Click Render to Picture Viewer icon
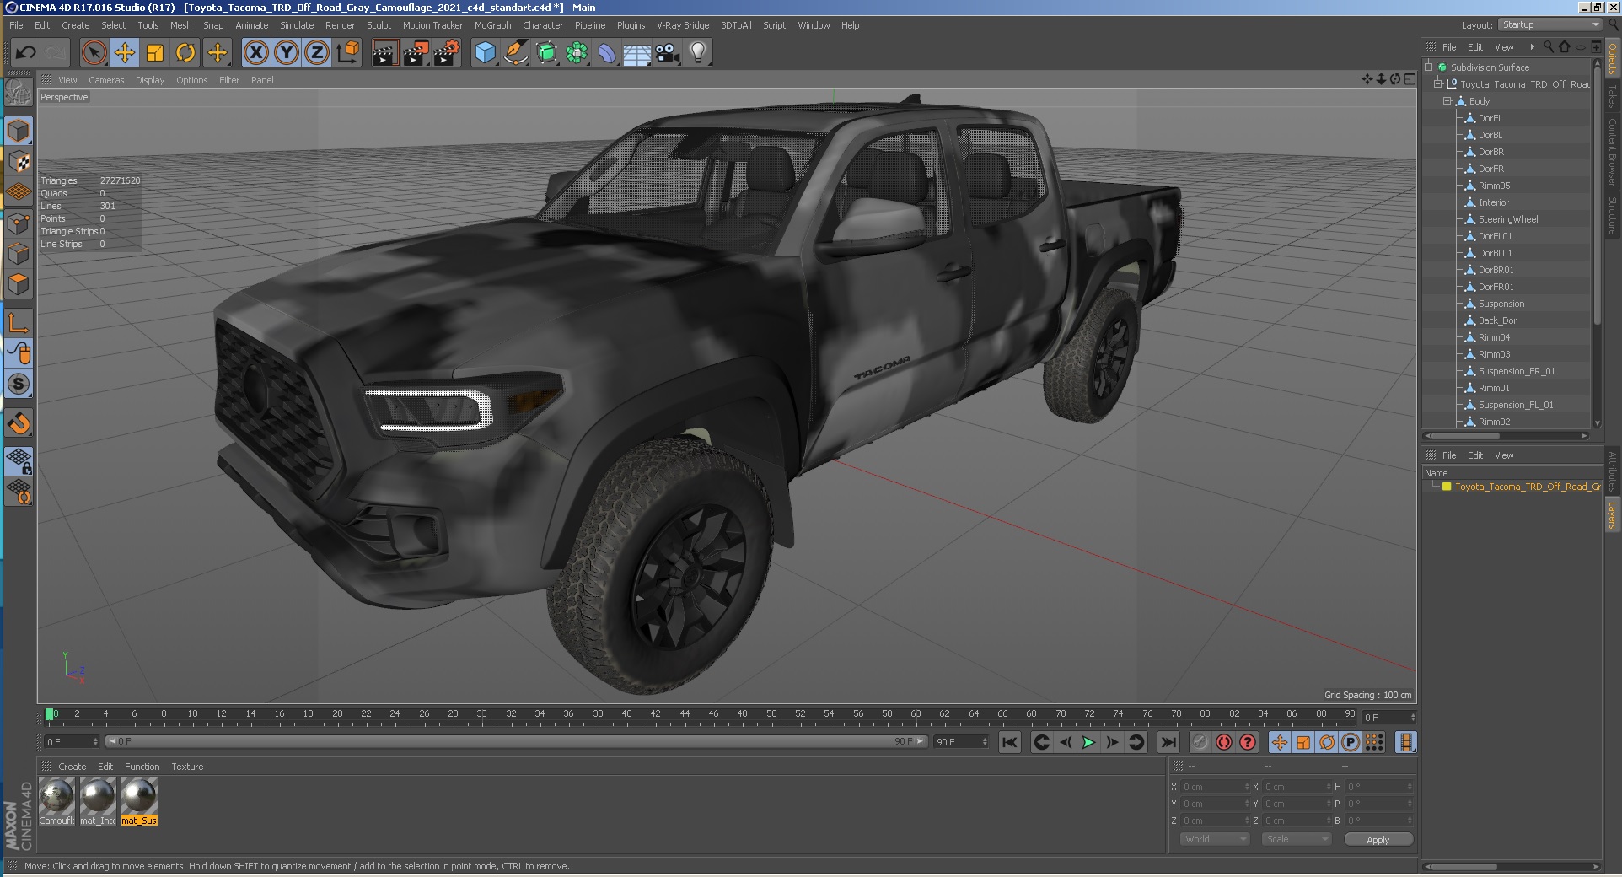This screenshot has width=1622, height=877. pos(416,53)
